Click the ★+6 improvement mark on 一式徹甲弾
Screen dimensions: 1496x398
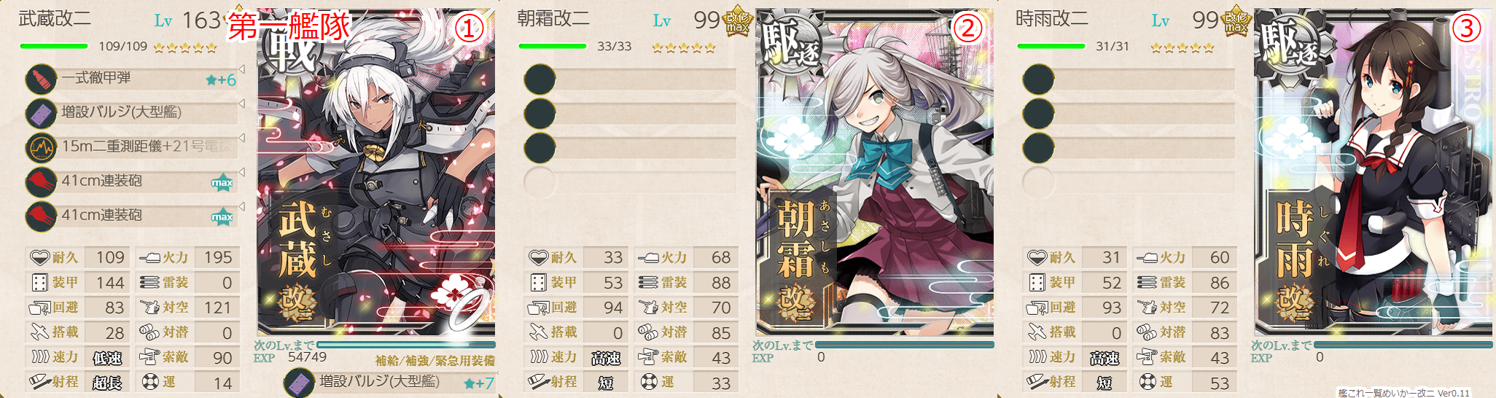click(x=221, y=79)
